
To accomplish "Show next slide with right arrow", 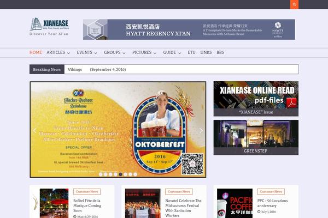I will (x=201, y=131).
